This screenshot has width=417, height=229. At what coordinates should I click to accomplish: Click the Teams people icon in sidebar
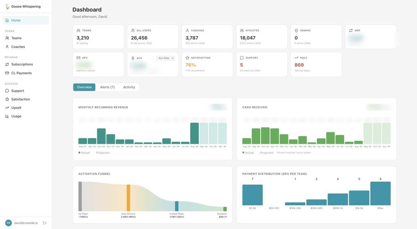[x=7, y=38]
